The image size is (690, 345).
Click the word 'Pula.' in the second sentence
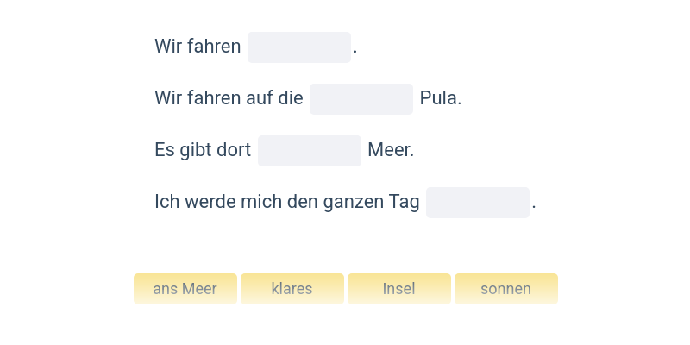tap(441, 99)
